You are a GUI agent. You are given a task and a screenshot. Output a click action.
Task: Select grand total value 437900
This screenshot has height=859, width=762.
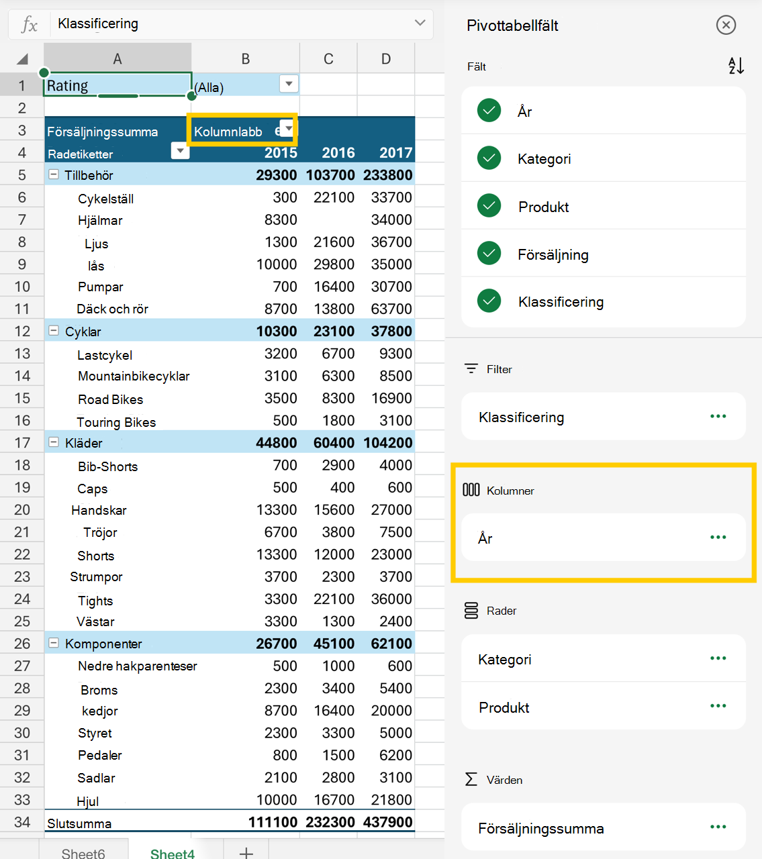coord(388,822)
